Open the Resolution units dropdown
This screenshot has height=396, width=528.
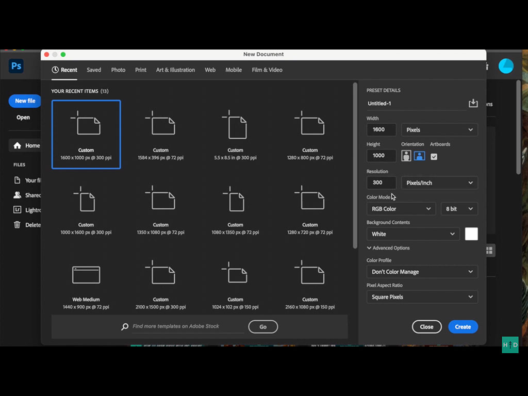pyautogui.click(x=439, y=183)
